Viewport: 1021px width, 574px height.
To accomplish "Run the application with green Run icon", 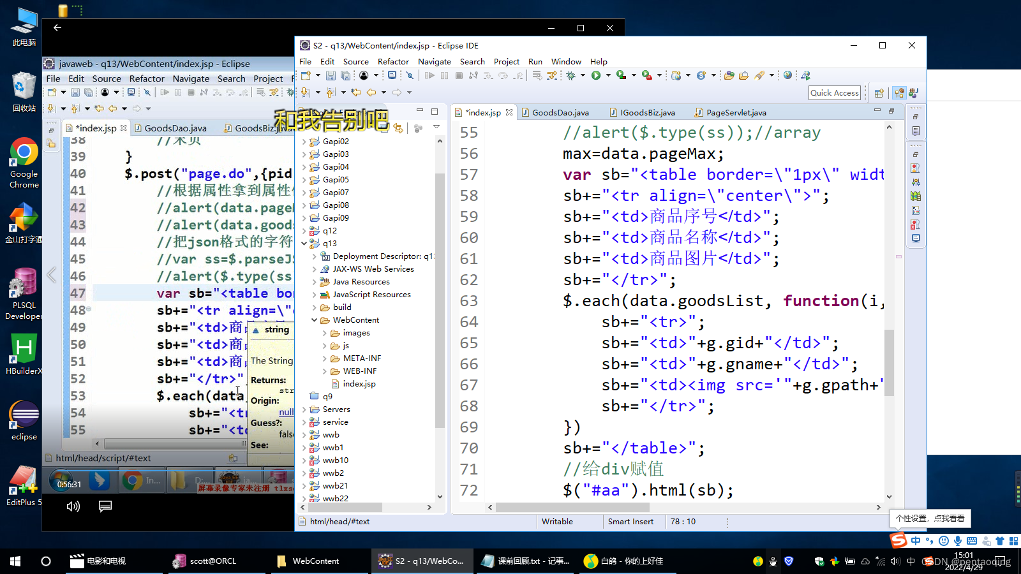I will [x=596, y=75].
